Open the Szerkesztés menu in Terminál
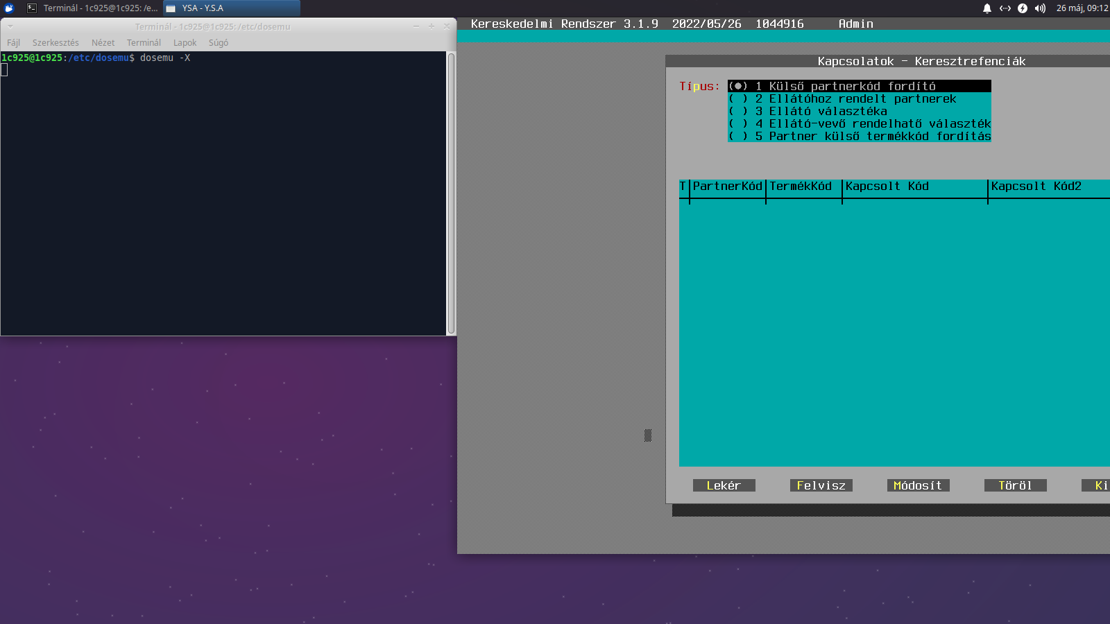 click(55, 42)
